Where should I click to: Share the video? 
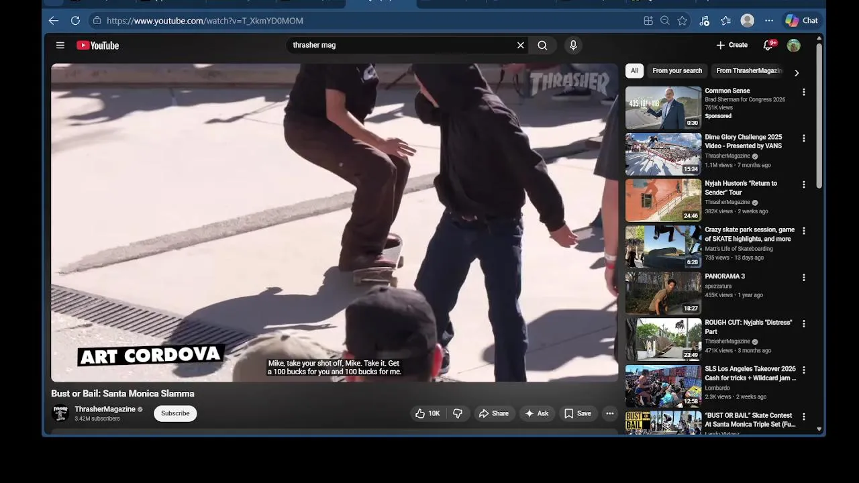(493, 413)
